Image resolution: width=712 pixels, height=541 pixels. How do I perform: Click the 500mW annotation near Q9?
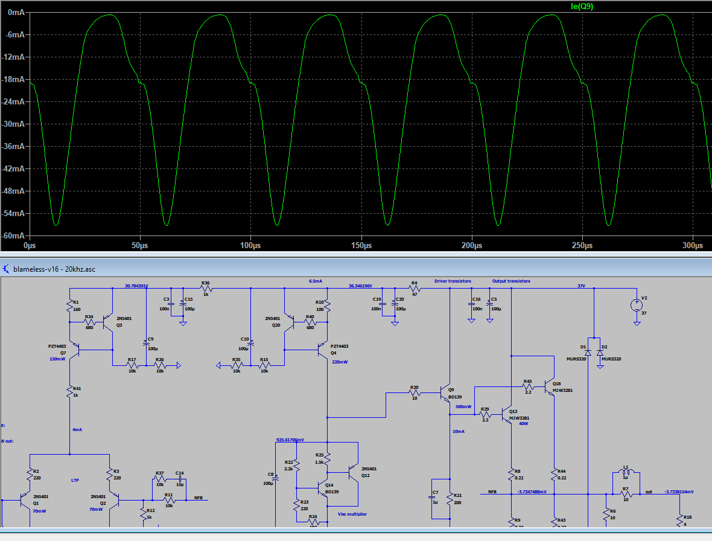tap(463, 407)
